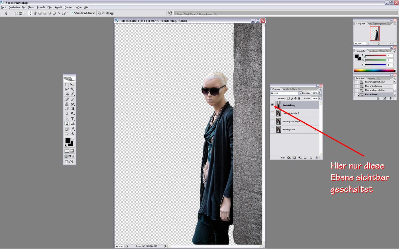Uncheck Autom. hinzuf./löschen checkbox
399x249 pixels.
[72, 13]
